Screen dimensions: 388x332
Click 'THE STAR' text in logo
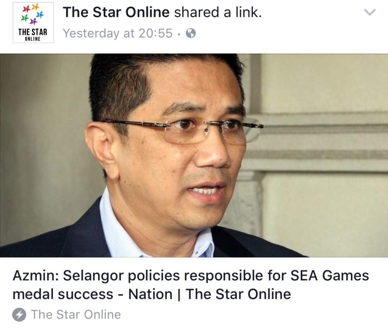coord(33,32)
